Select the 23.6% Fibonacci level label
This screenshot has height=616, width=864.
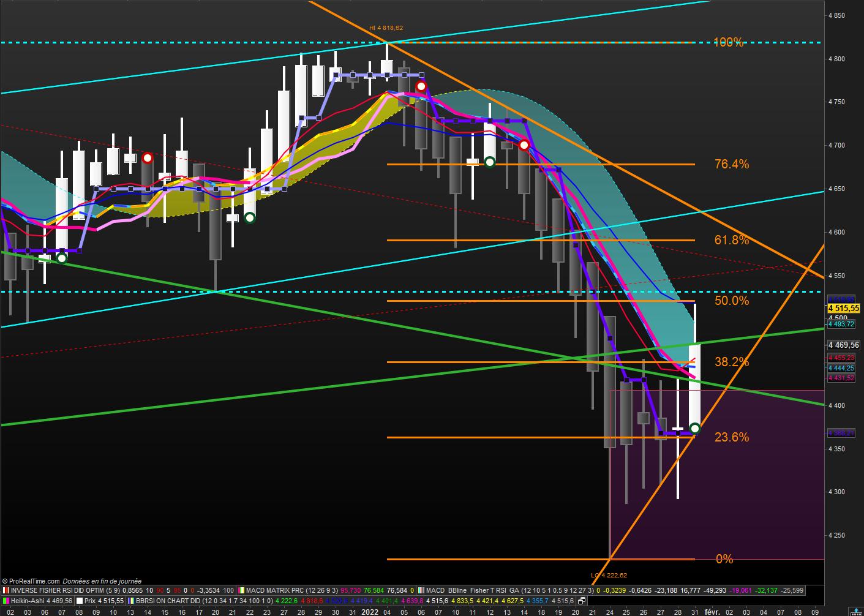(732, 437)
